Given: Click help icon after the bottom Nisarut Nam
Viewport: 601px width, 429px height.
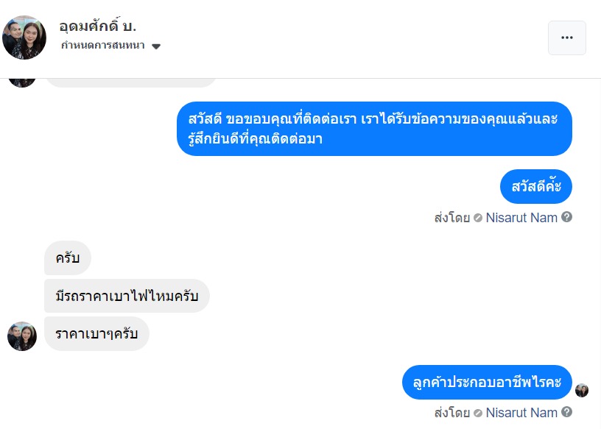Looking at the screenshot, I should (566, 412).
